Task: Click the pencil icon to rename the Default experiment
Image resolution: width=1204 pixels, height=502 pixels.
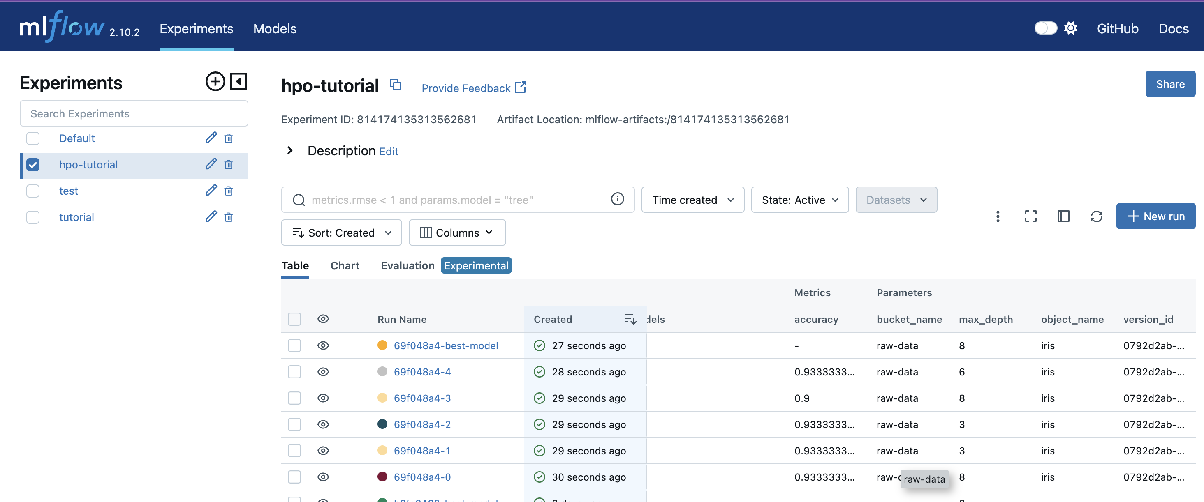Action: [211, 138]
